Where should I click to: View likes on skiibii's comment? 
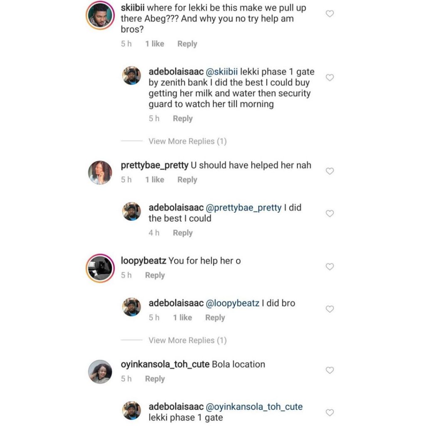pyautogui.click(x=154, y=44)
